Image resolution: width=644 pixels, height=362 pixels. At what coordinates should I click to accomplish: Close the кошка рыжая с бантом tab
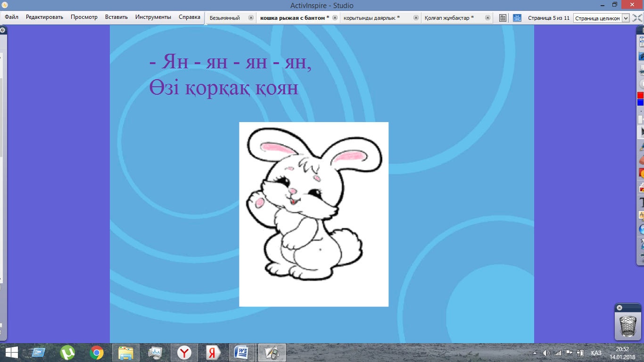pos(335,18)
